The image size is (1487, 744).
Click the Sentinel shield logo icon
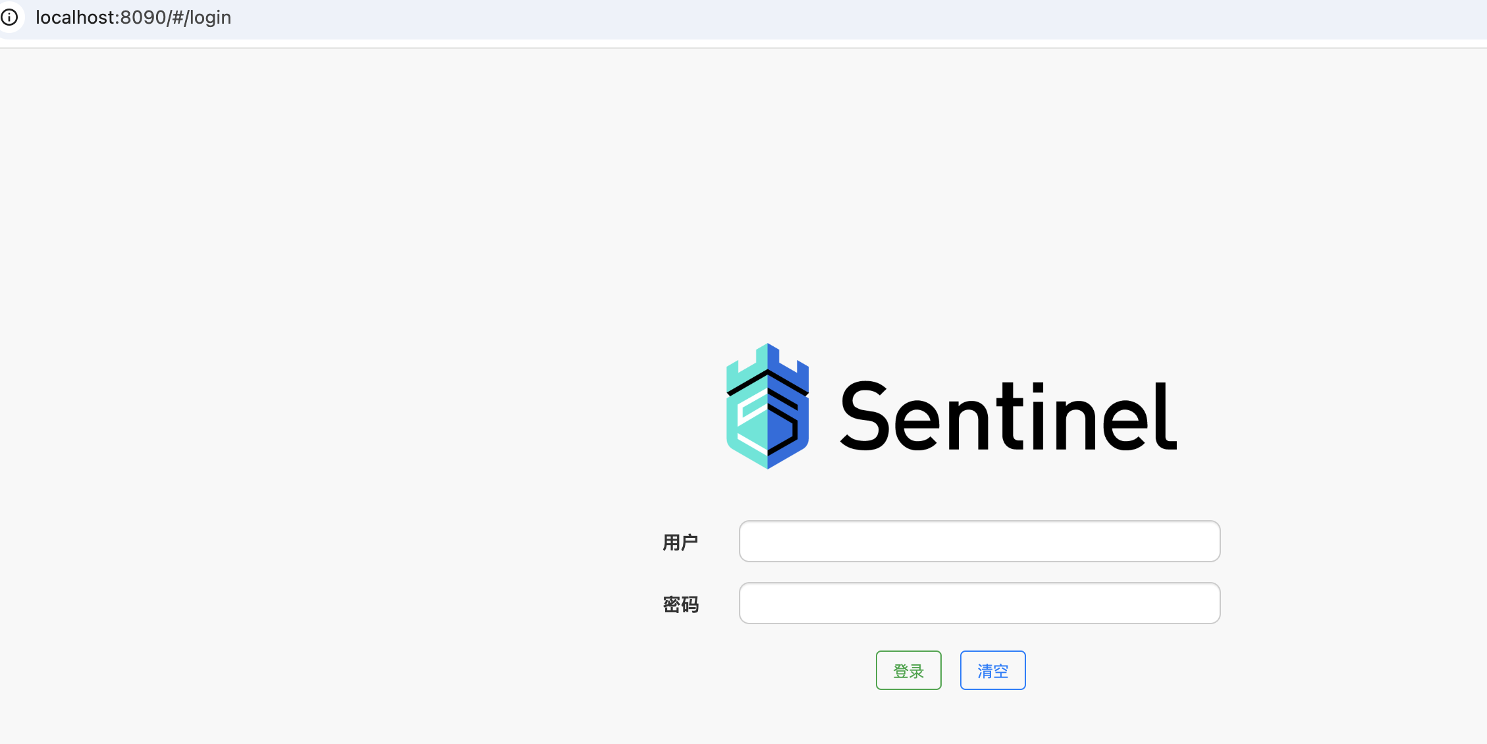point(767,406)
